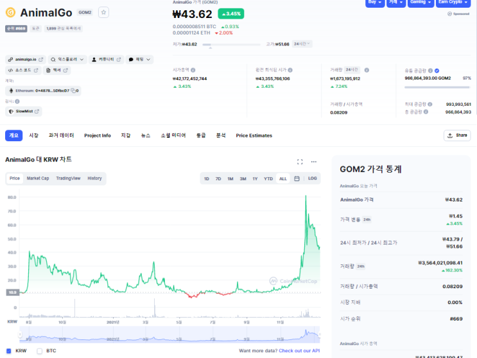Click max supply info icon

click(x=430, y=104)
